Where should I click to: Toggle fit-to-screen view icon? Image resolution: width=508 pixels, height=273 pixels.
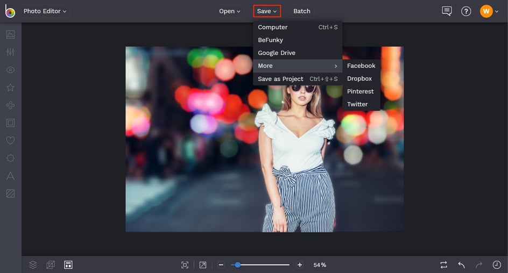tap(185, 265)
